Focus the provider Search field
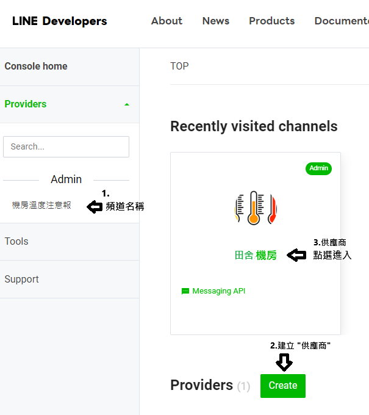Screen dimensions: 369x415 coord(66,146)
